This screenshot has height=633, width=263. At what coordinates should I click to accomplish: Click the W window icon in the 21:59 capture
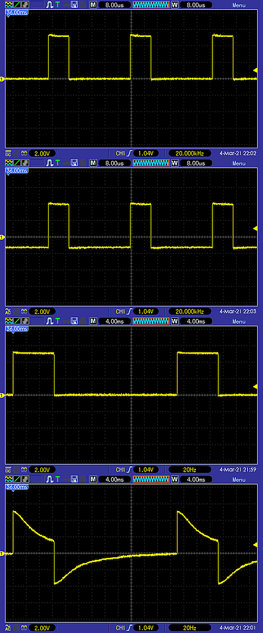[x=175, y=321]
